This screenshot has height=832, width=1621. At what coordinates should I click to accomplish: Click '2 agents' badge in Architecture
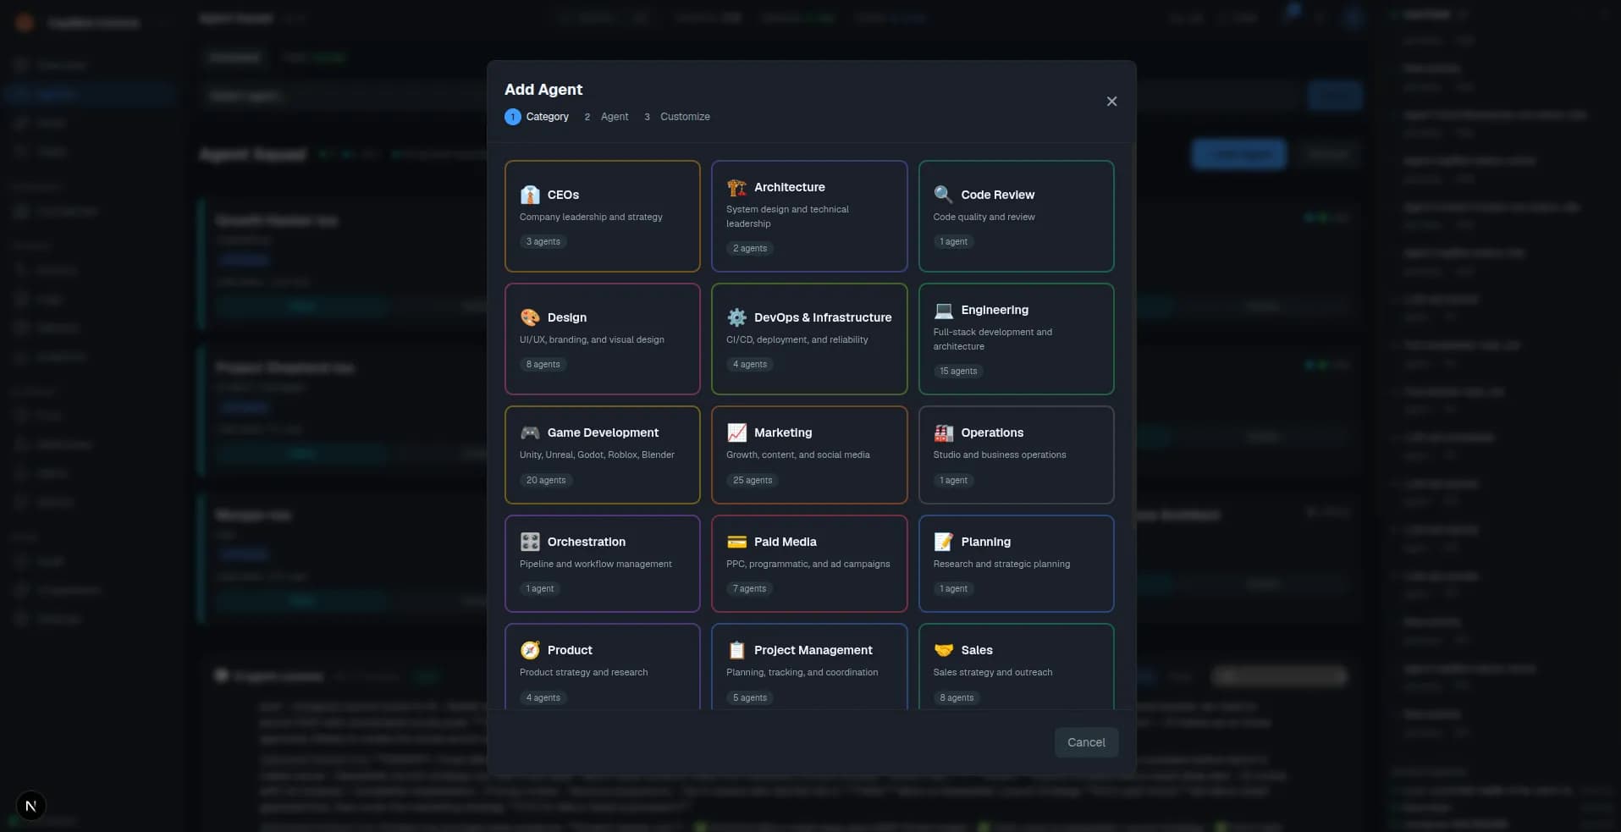coord(750,248)
